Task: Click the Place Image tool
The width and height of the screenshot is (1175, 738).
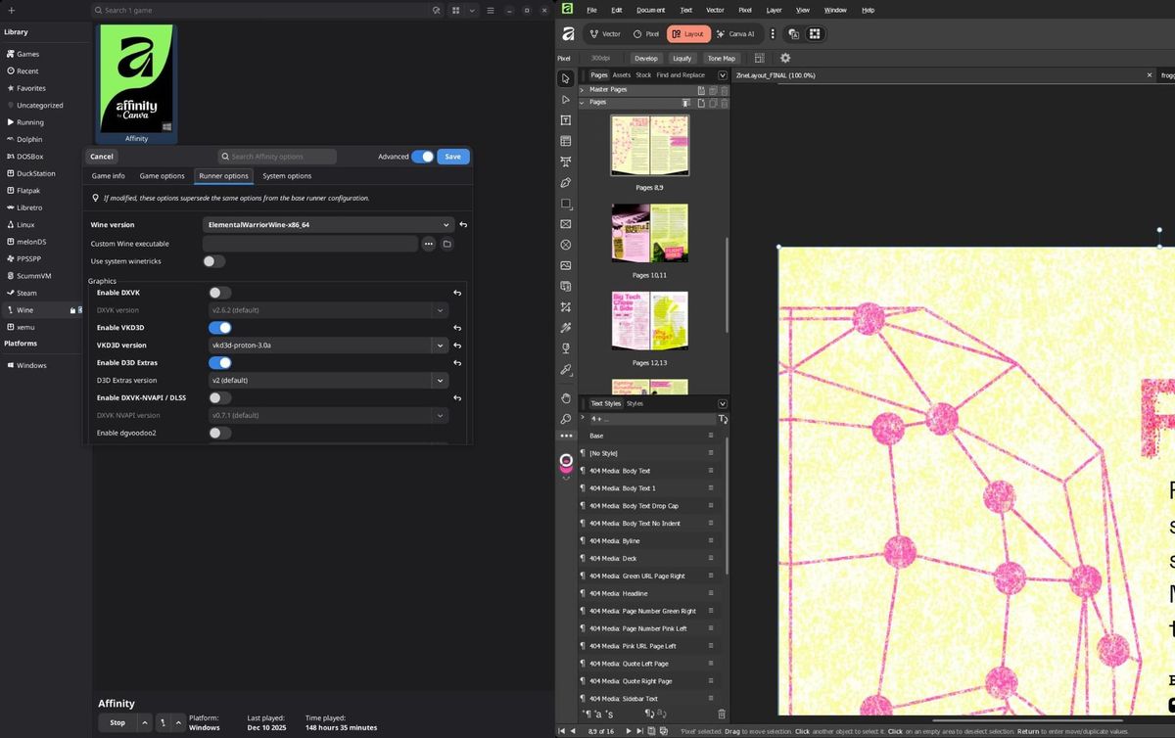Action: pyautogui.click(x=566, y=265)
